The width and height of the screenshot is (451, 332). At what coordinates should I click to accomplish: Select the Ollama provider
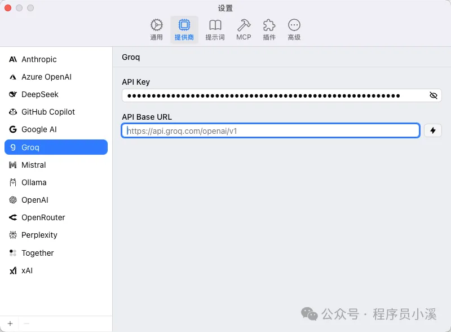56,182
